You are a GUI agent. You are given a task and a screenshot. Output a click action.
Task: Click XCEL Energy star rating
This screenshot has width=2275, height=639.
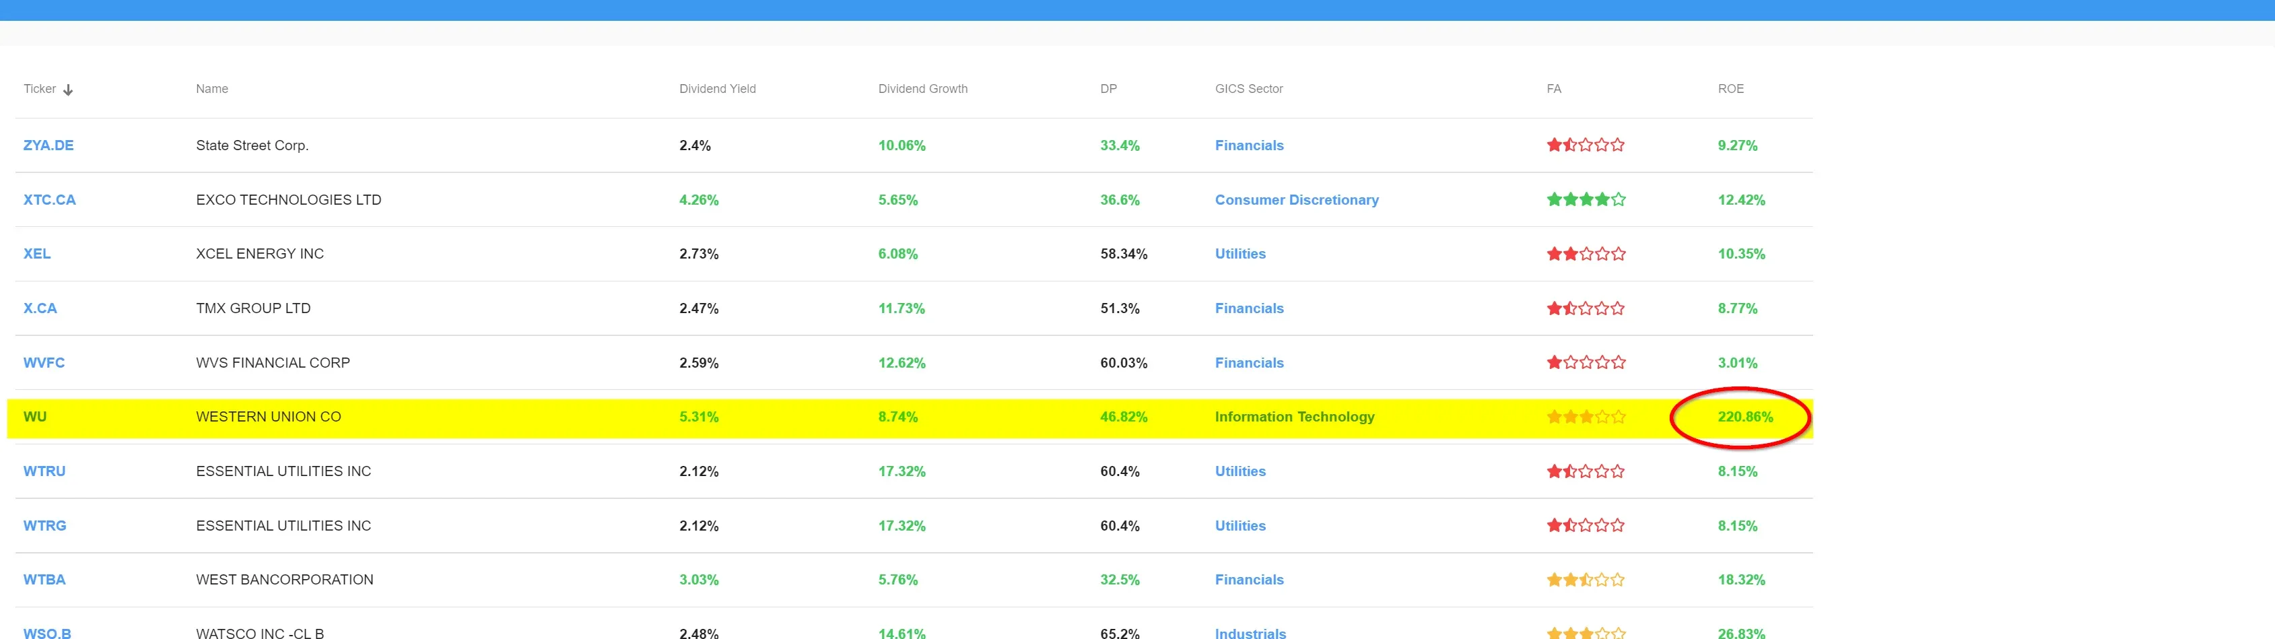pyautogui.click(x=1586, y=254)
